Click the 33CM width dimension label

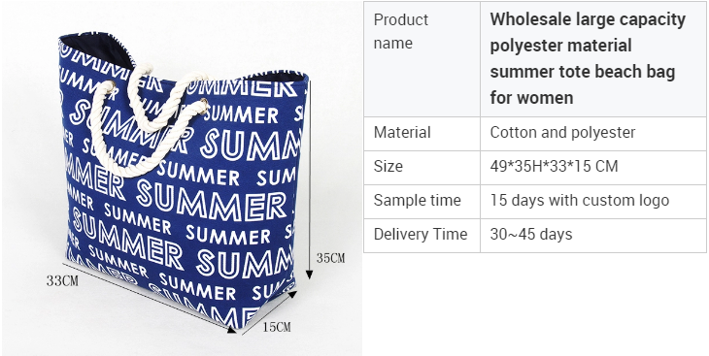point(62,280)
